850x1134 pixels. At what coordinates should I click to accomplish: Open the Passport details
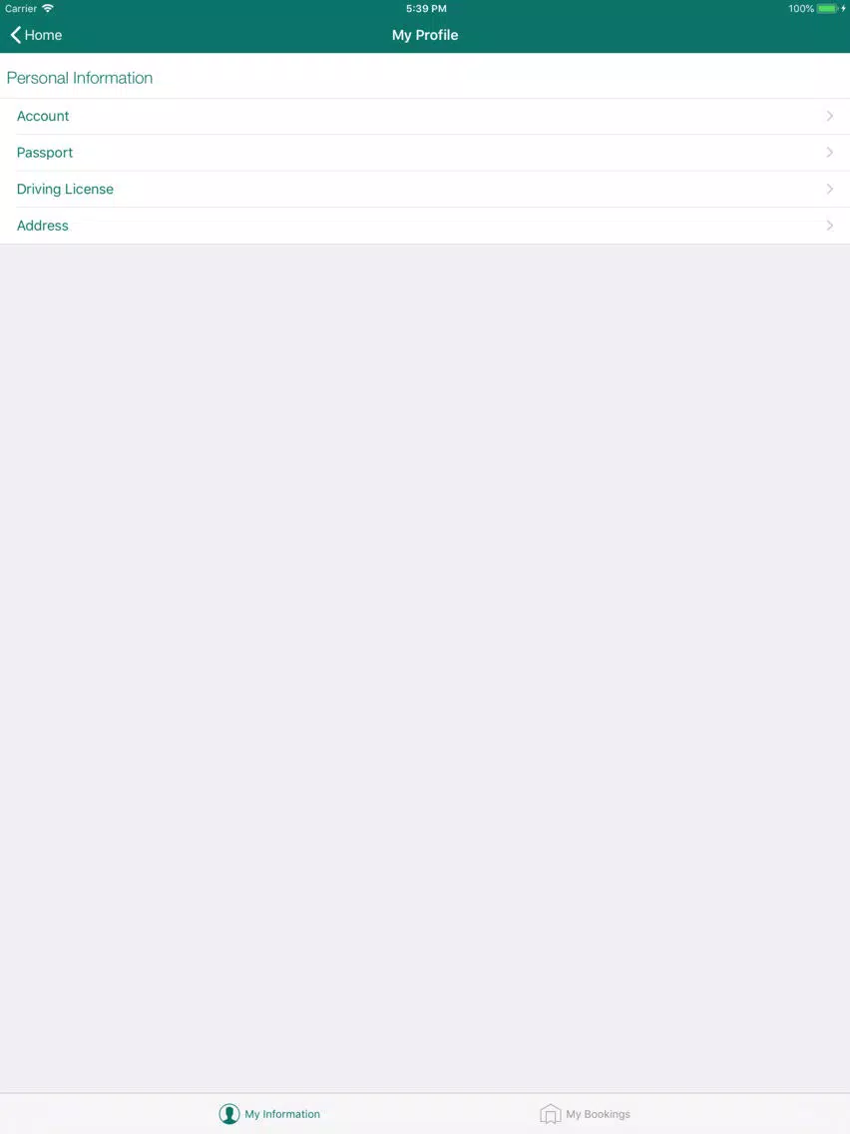click(425, 153)
